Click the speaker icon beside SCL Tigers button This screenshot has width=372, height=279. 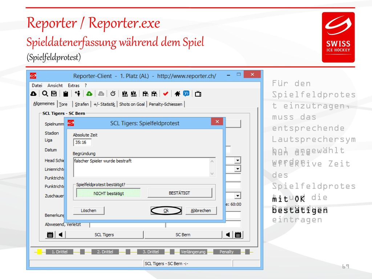(x=61, y=235)
